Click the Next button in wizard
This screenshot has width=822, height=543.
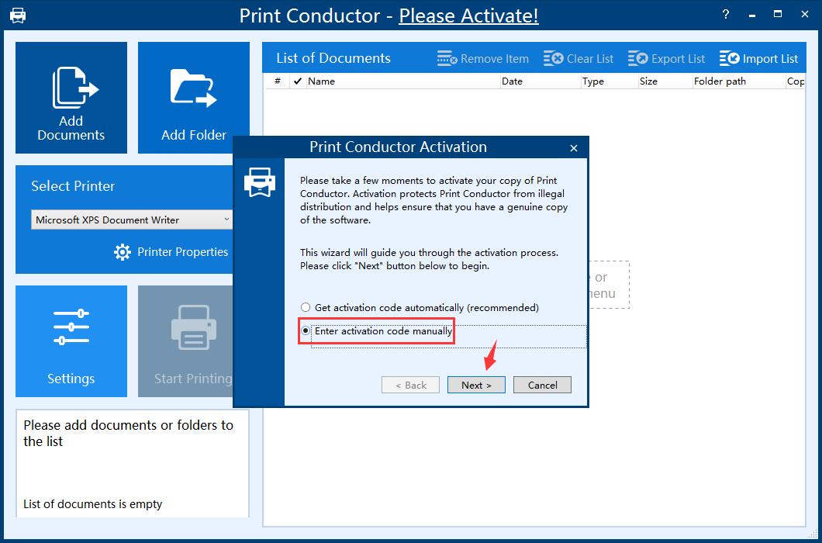pos(477,385)
